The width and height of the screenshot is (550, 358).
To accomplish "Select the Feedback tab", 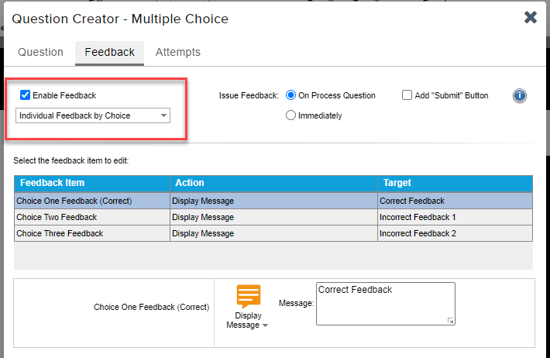I will 109,52.
